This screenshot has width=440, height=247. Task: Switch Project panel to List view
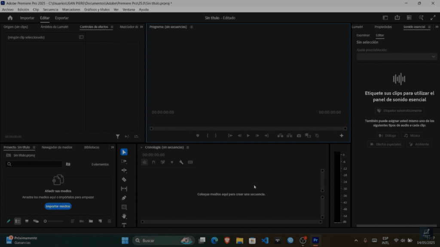coord(18,221)
